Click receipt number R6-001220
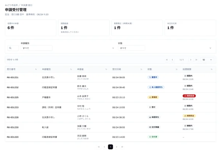The width and height of the screenshot is (221, 153). click(x=13, y=137)
